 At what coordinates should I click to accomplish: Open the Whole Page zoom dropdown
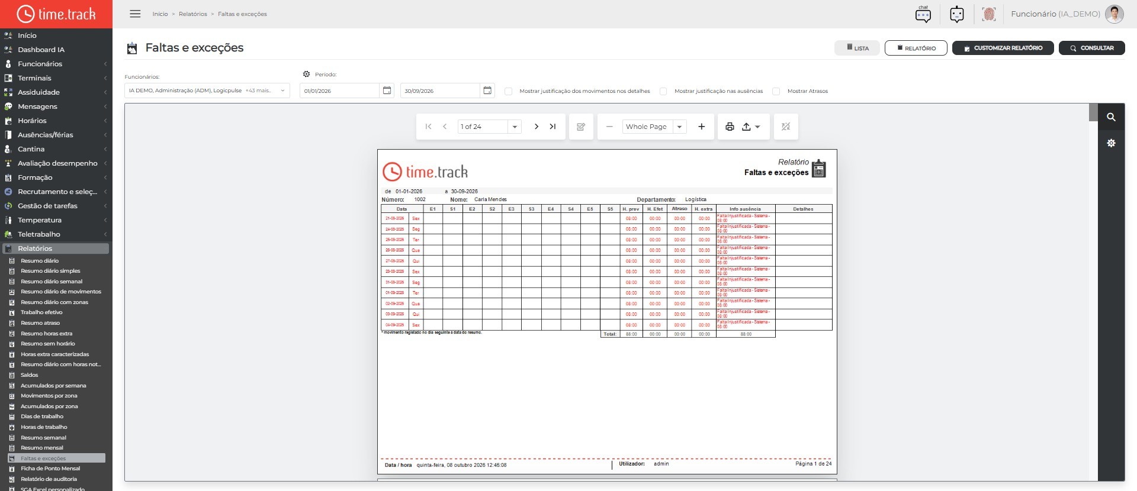(x=679, y=127)
